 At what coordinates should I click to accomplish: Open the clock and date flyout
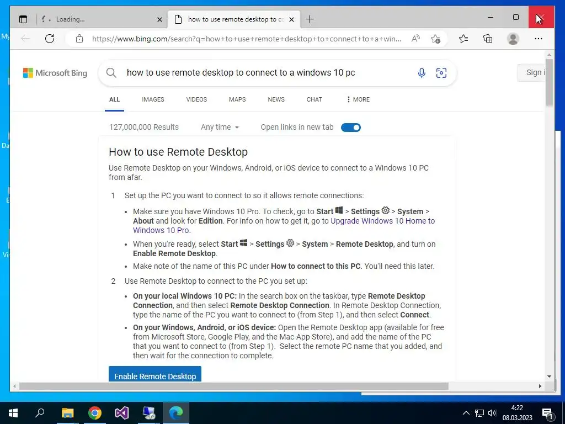tap(517, 413)
